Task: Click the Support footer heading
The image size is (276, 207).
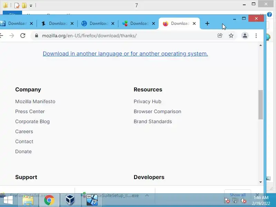Action: pyautogui.click(x=26, y=177)
